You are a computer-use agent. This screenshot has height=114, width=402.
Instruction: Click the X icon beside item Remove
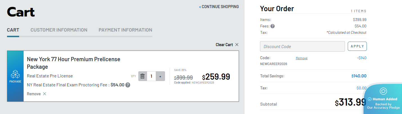(44, 94)
